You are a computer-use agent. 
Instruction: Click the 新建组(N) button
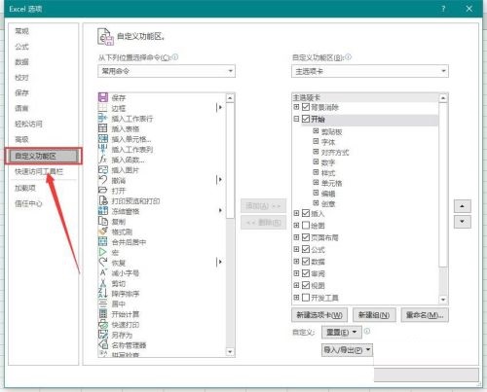pyautogui.click(x=374, y=314)
